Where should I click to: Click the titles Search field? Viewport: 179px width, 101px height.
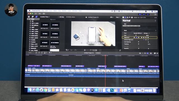point(57,20)
